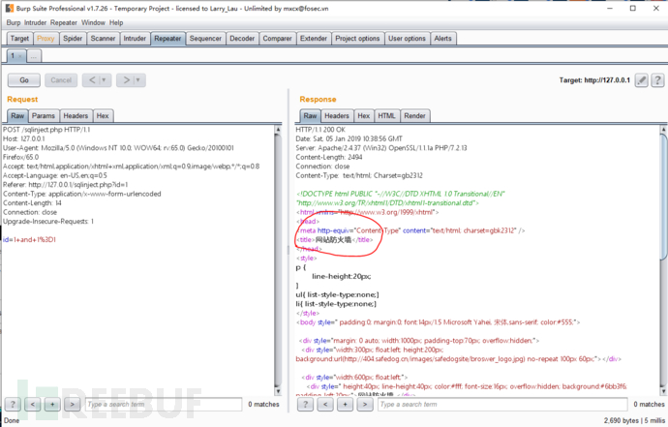Screen dimensions: 668x427
Task: Open the Project options tab
Action: (357, 39)
